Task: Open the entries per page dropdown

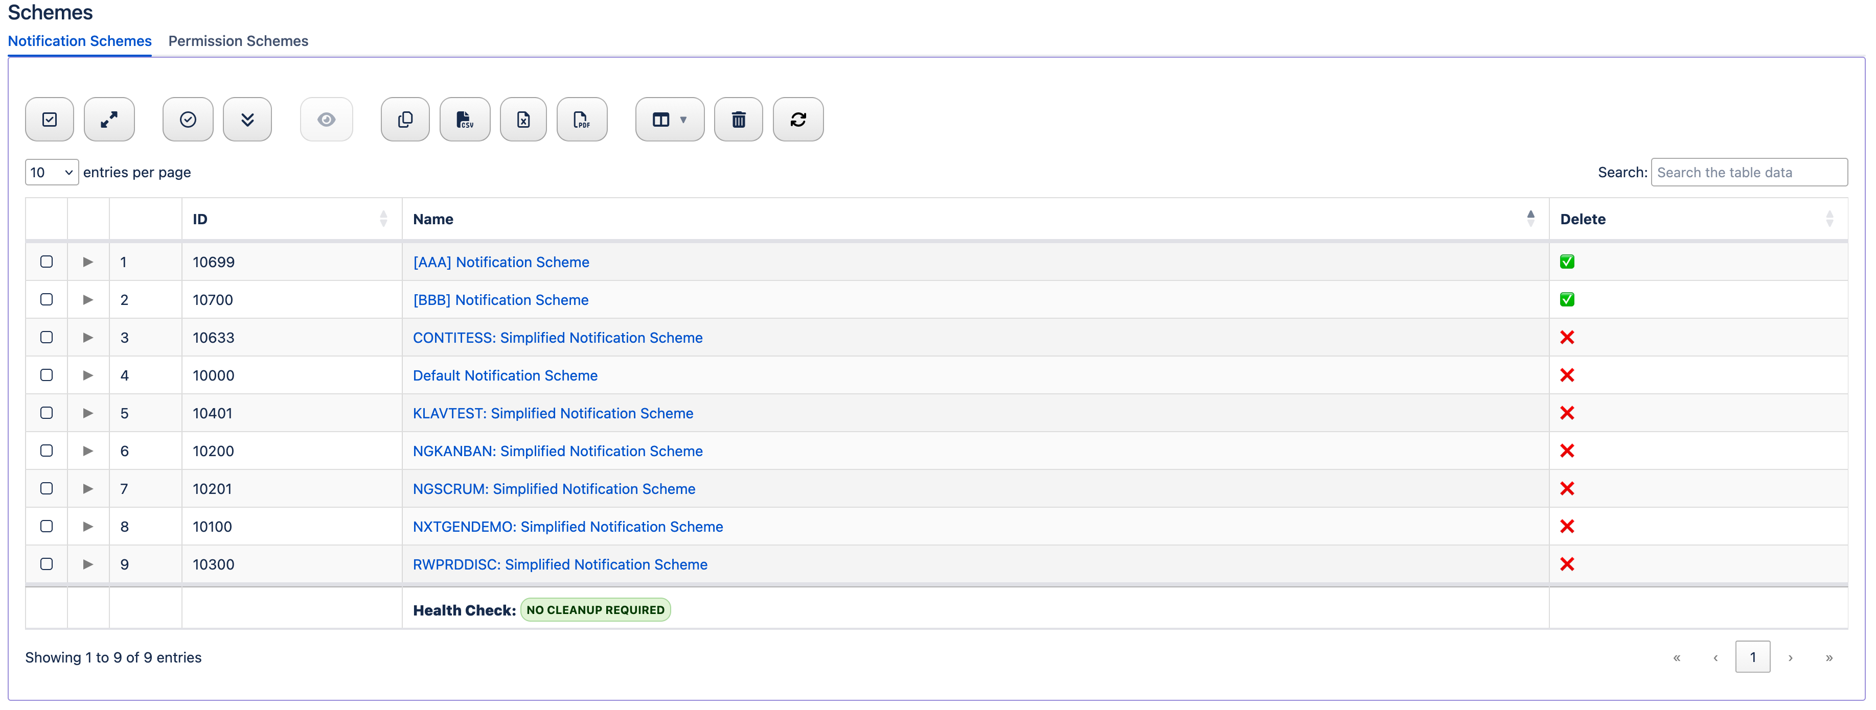Action: (51, 173)
